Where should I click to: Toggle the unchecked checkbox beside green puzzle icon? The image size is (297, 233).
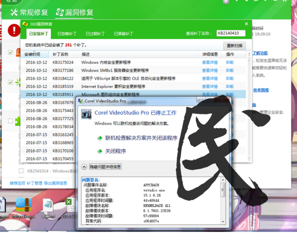(x=11, y=121)
